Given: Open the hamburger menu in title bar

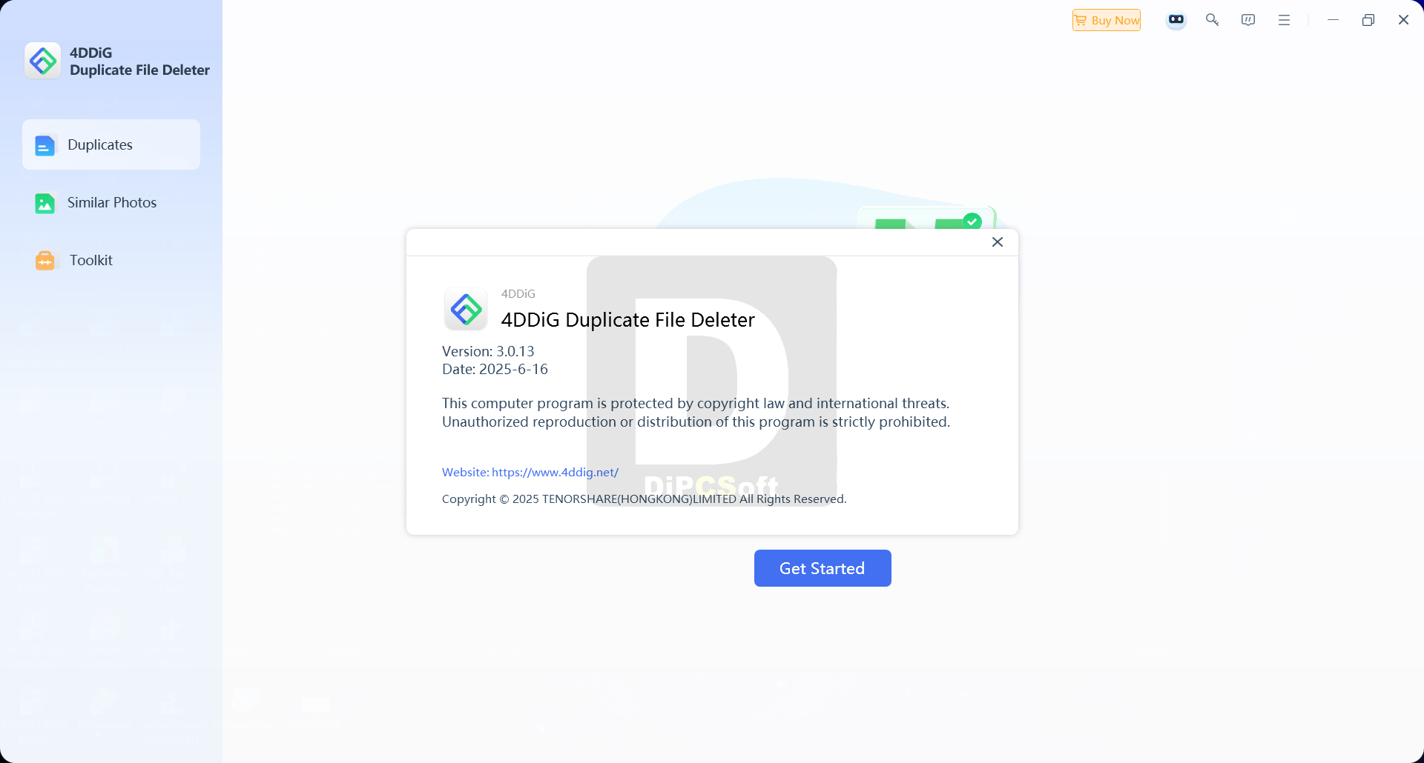Looking at the screenshot, I should tap(1284, 20).
